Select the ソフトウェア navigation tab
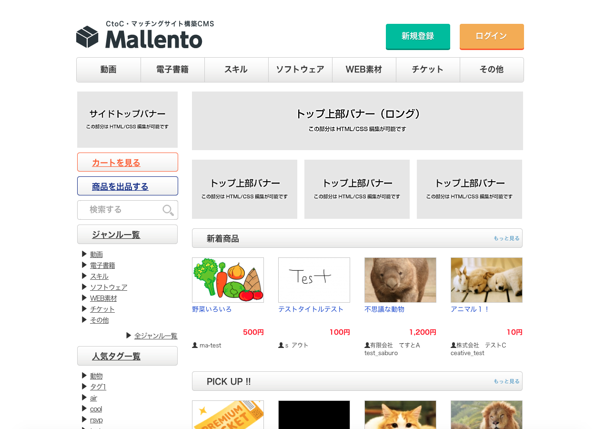The height and width of the screenshot is (429, 595). coord(300,70)
